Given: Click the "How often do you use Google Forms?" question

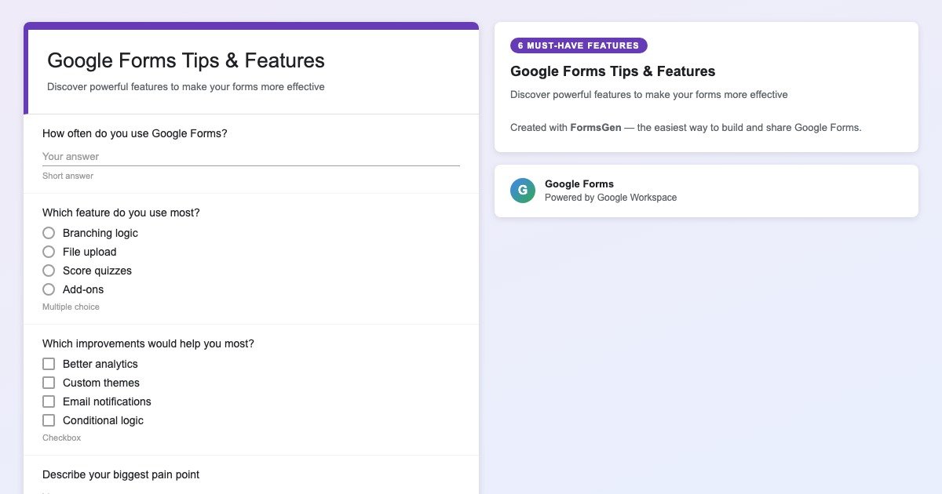Looking at the screenshot, I should [x=135, y=133].
